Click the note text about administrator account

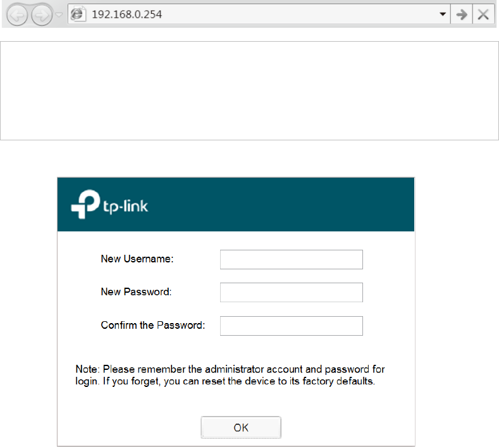(230, 375)
